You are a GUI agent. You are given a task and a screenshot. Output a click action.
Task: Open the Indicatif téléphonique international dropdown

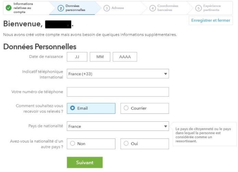tap(118, 74)
